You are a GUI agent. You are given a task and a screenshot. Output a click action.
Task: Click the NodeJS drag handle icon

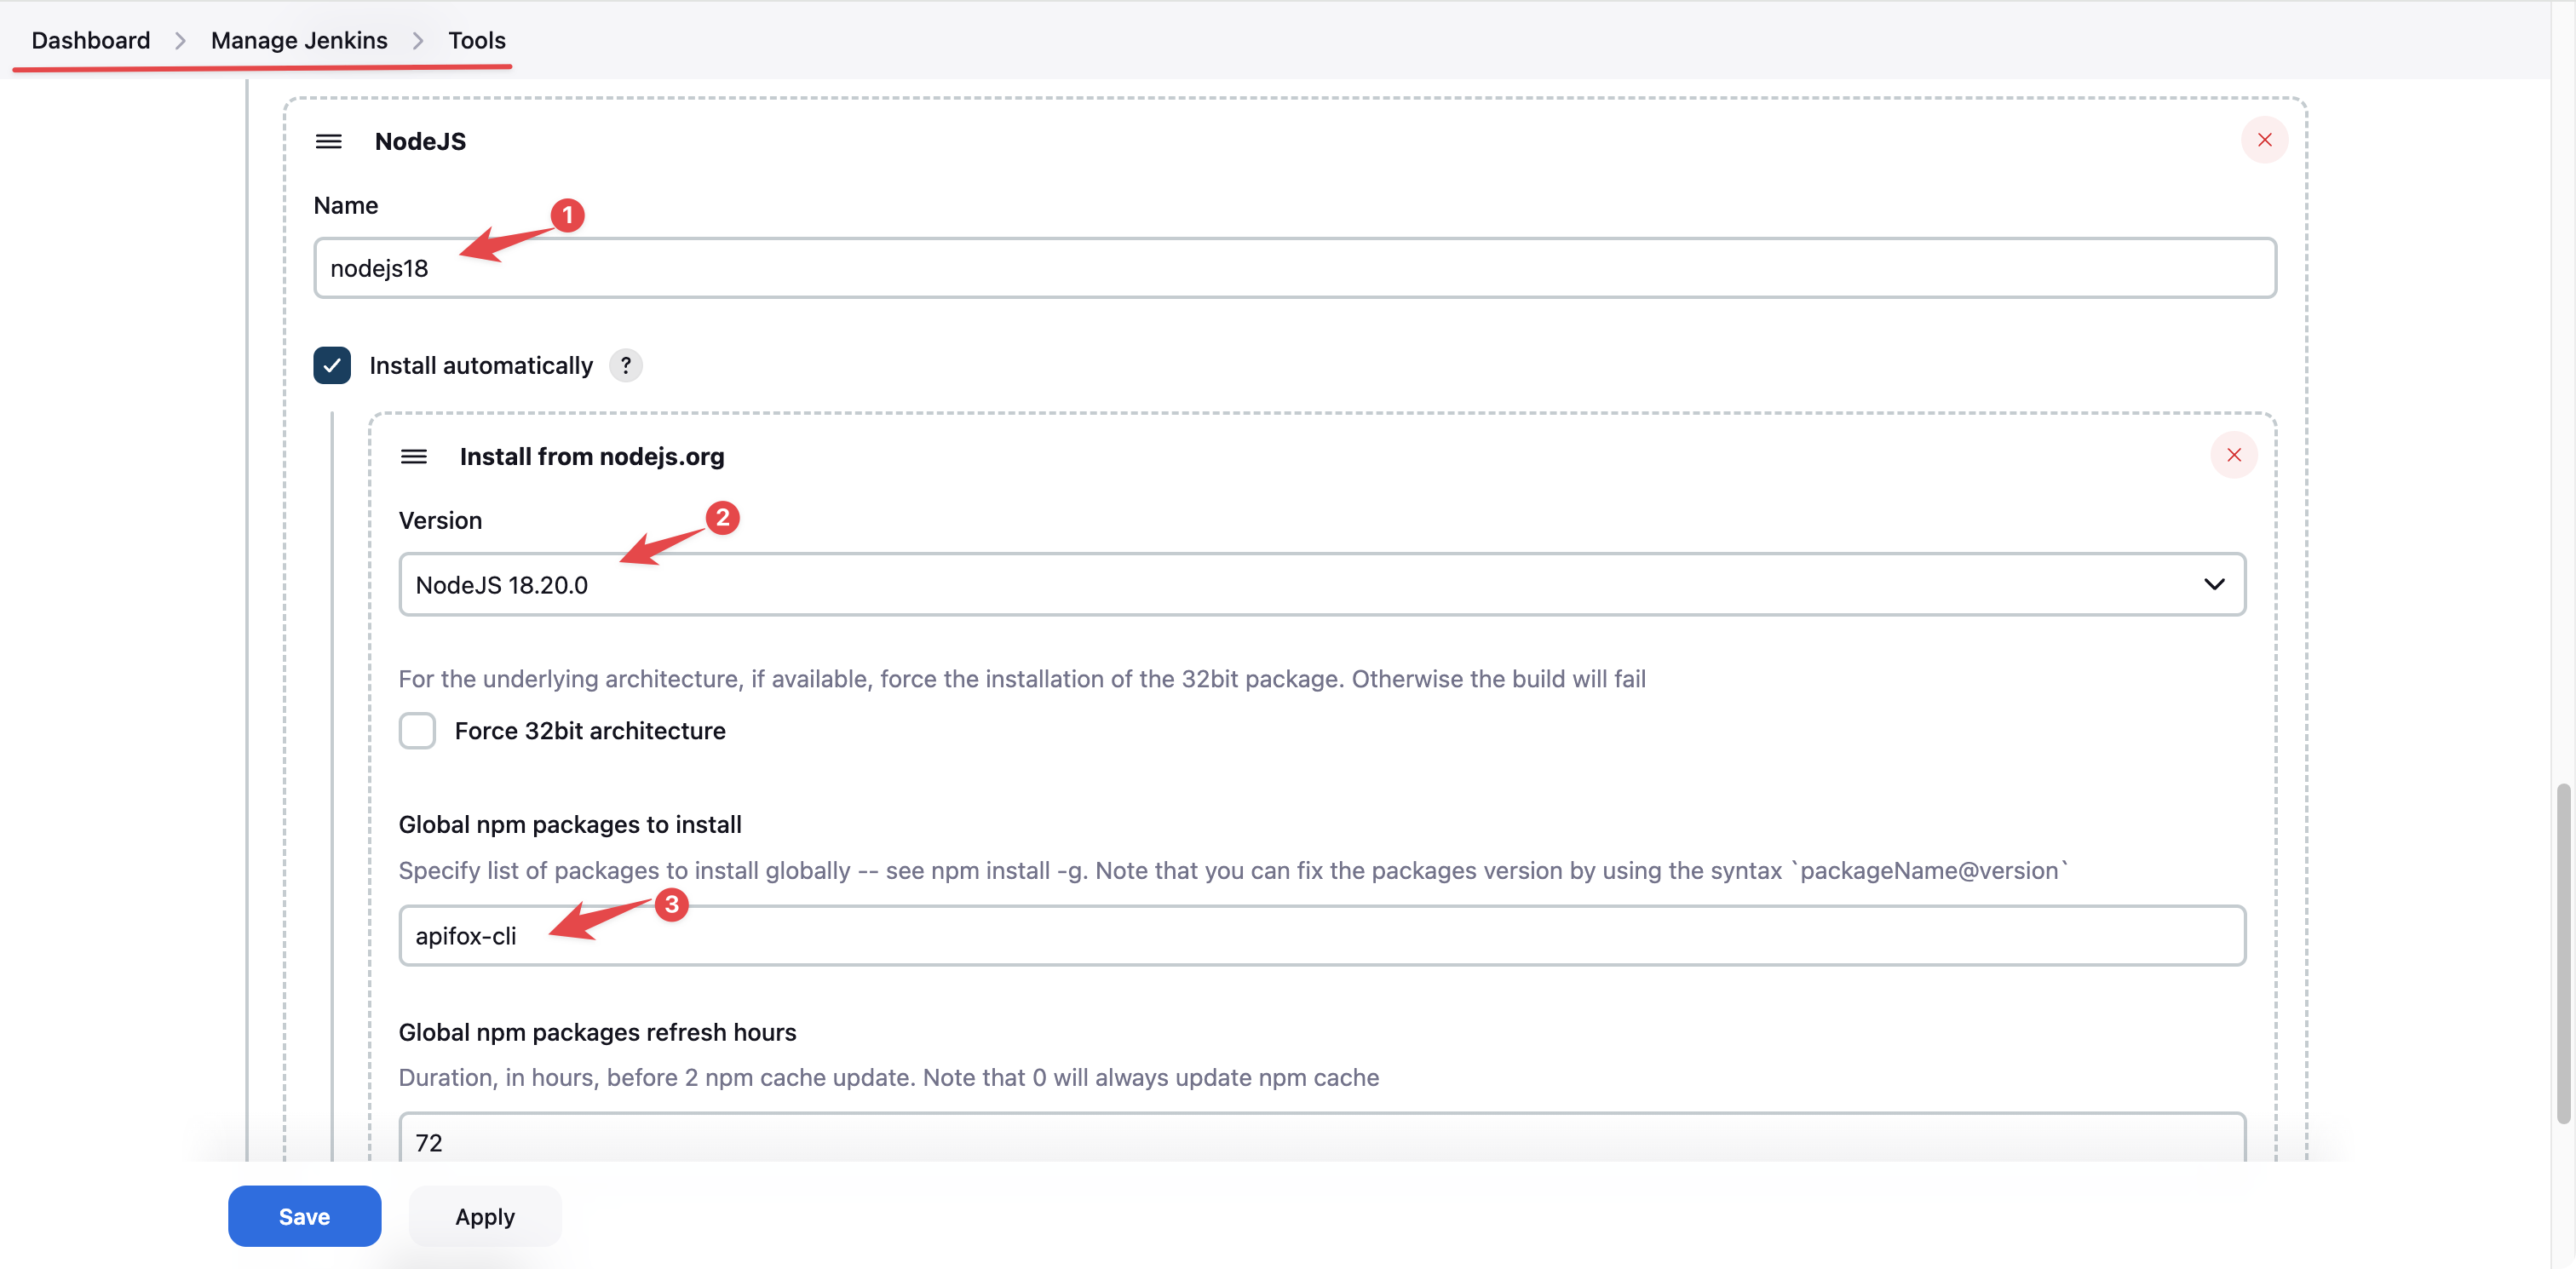click(328, 141)
